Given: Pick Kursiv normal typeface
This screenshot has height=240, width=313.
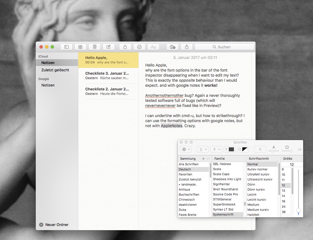Looking at the screenshot, I should coord(262,169).
